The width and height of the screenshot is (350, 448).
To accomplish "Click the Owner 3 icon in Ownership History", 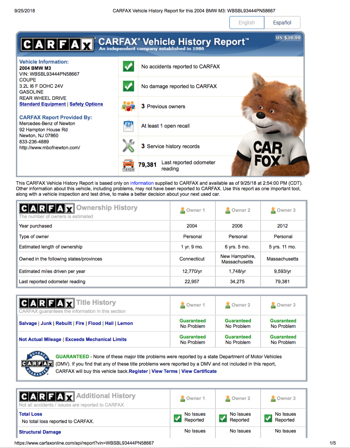I will pos(273,210).
